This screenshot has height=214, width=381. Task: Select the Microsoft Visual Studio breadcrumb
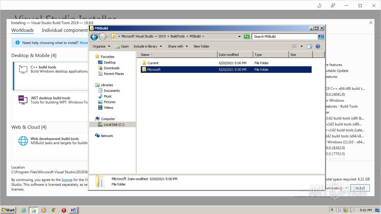[x=137, y=36]
